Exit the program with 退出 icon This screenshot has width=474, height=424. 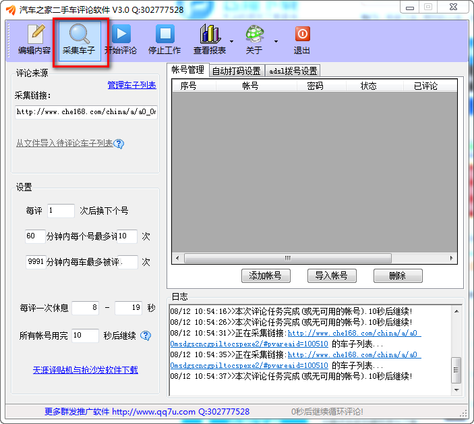302,40
